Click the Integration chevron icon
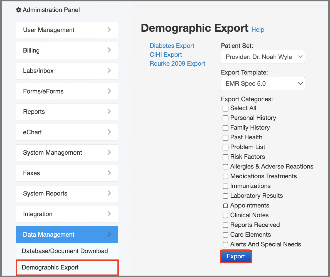The width and height of the screenshot is (330, 277). click(x=110, y=214)
